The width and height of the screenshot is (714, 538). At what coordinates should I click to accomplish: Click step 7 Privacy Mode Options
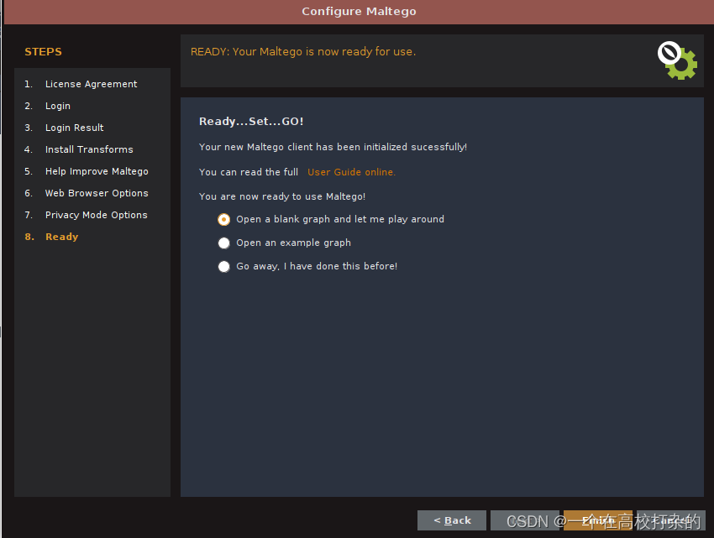[96, 216]
